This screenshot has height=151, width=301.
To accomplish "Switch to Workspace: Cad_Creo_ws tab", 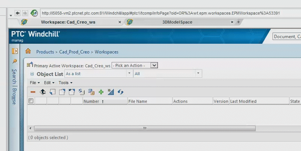I will point(68,22).
